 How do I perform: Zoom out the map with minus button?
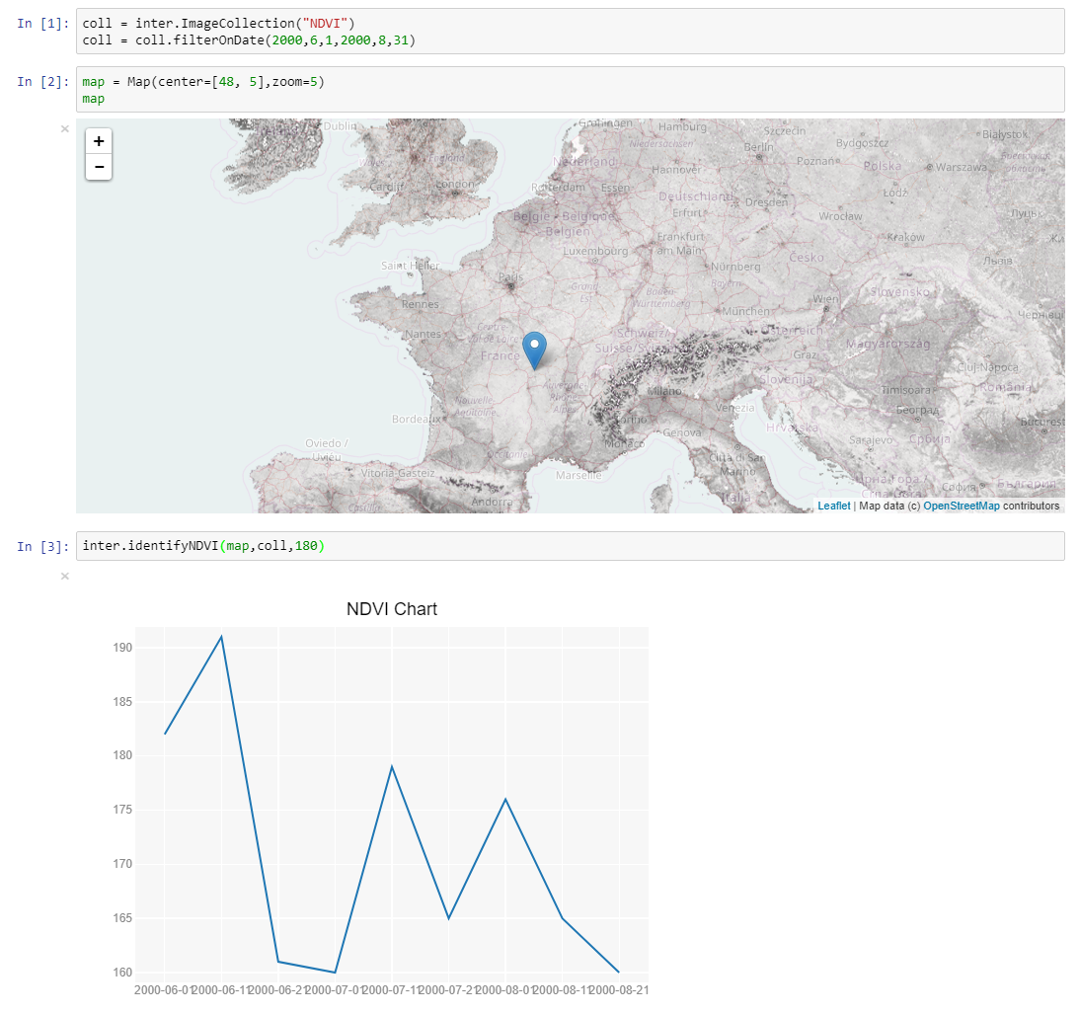(x=99, y=167)
